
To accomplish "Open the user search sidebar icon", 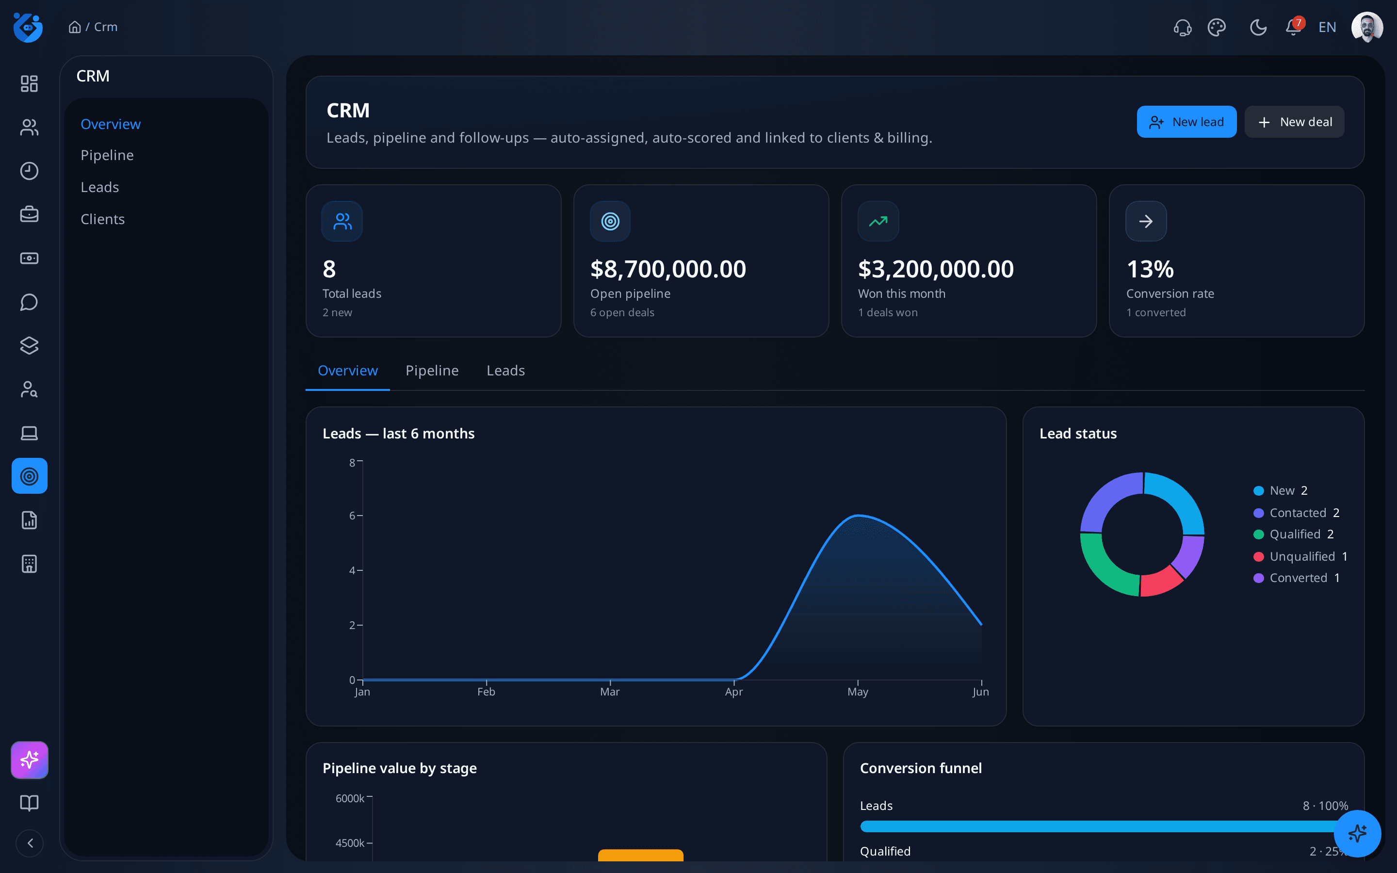I will [29, 389].
